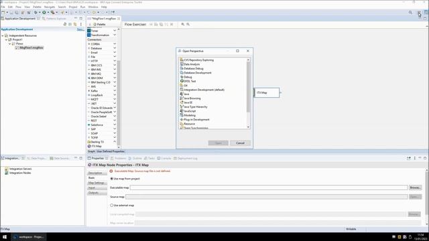Select Database Debug perspective entry
The height and width of the screenshot is (241, 429).
193,68
